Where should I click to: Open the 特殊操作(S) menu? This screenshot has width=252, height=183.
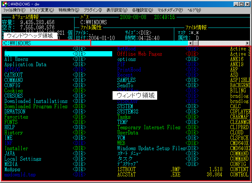[69, 10]
